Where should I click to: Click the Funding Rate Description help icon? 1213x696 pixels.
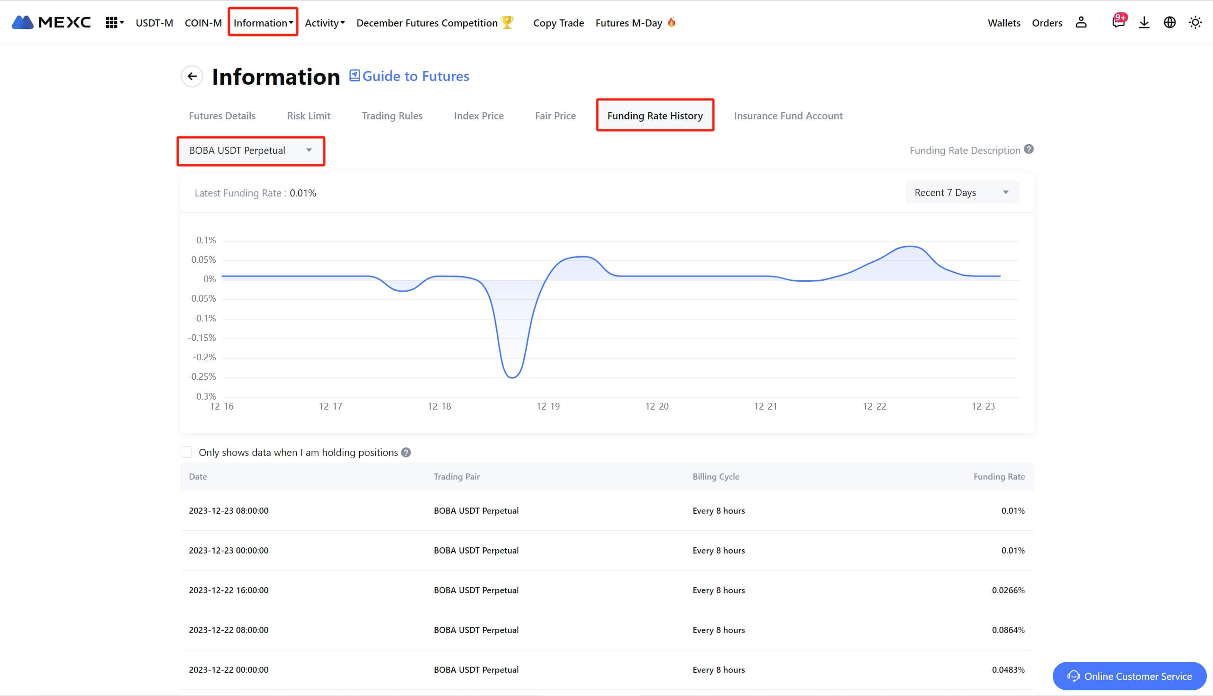coord(1029,150)
